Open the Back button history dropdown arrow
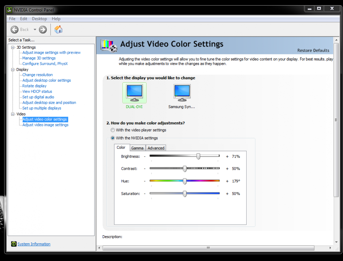The width and height of the screenshot is (343, 261). point(35,30)
